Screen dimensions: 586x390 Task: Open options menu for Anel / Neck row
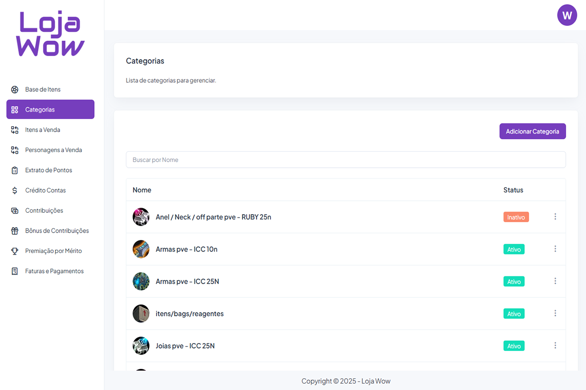[555, 217]
